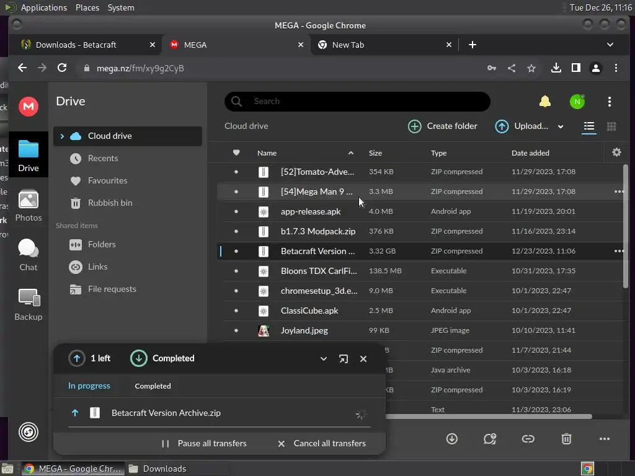Click the get link icon in bottom toolbar

click(x=528, y=439)
